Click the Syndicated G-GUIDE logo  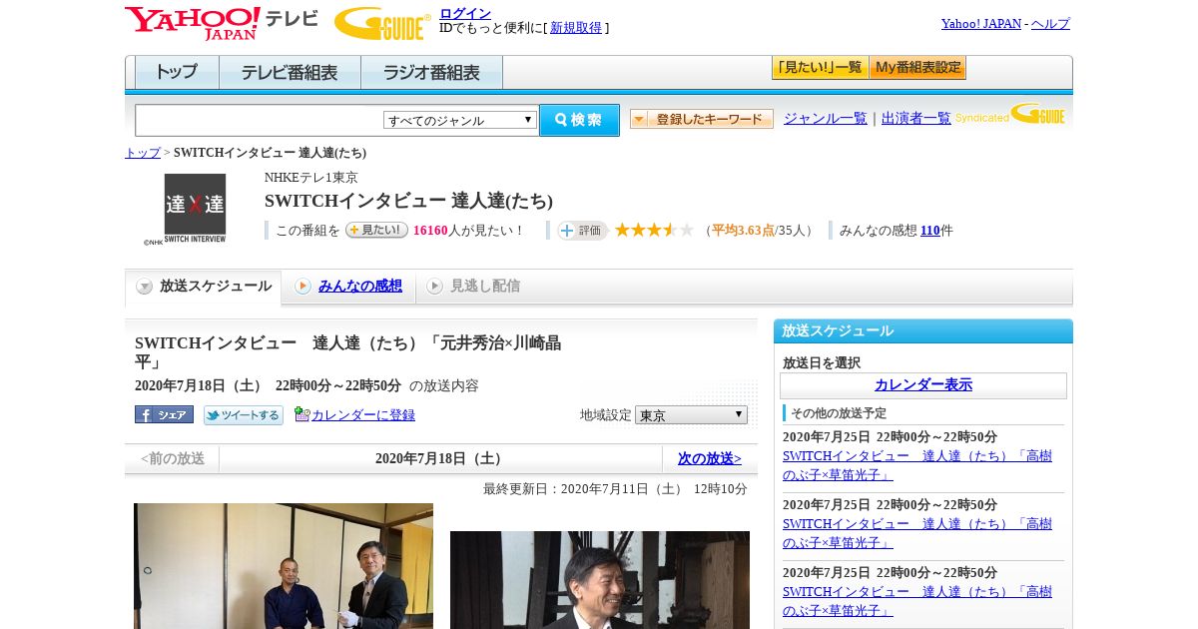pos(1009,114)
